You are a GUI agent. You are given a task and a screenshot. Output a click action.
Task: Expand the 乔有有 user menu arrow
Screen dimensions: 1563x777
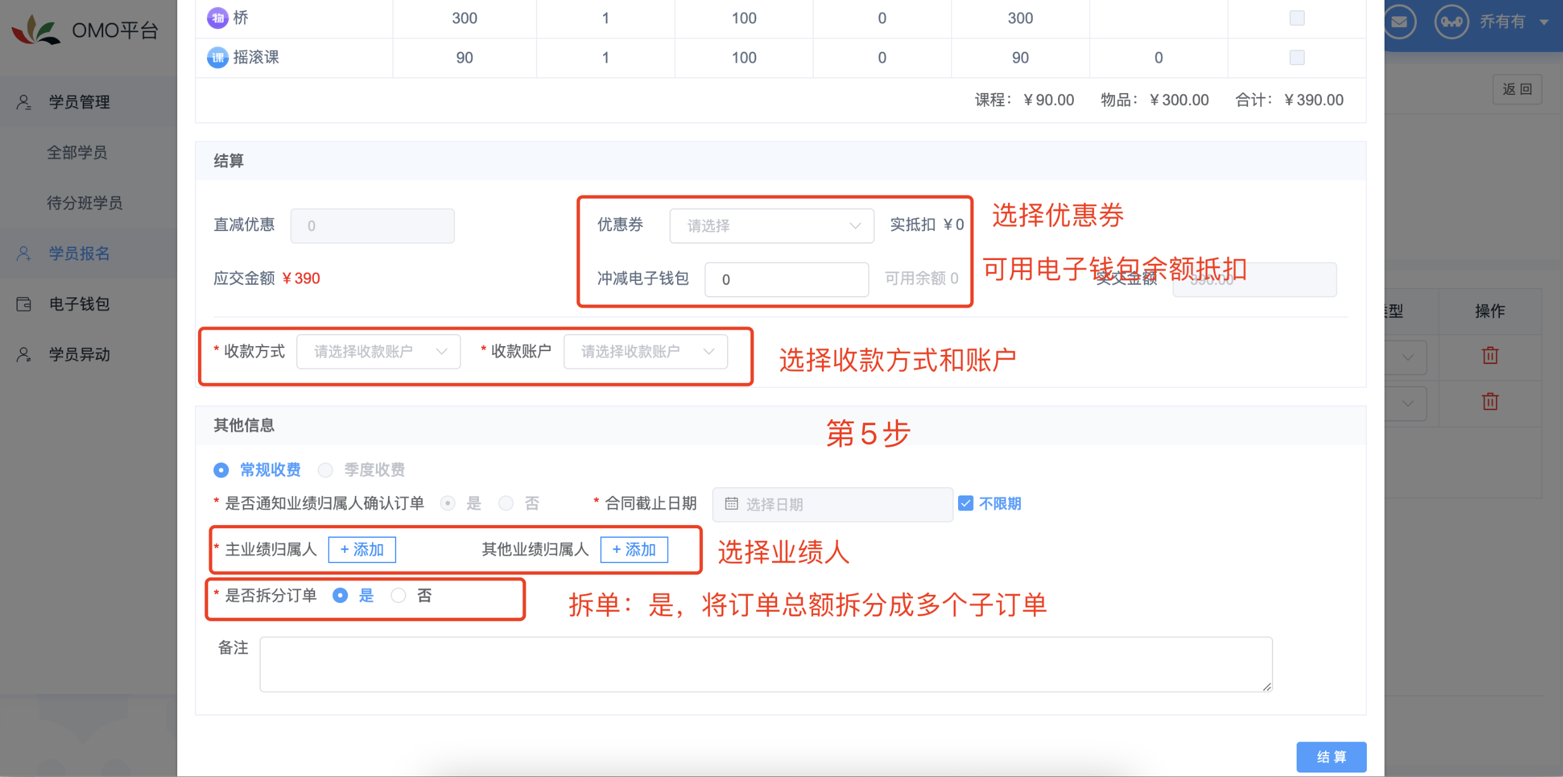[1544, 22]
